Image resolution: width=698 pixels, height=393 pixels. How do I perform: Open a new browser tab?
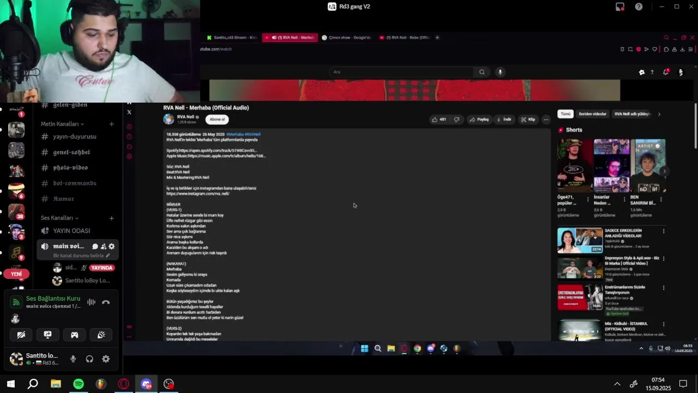(437, 38)
